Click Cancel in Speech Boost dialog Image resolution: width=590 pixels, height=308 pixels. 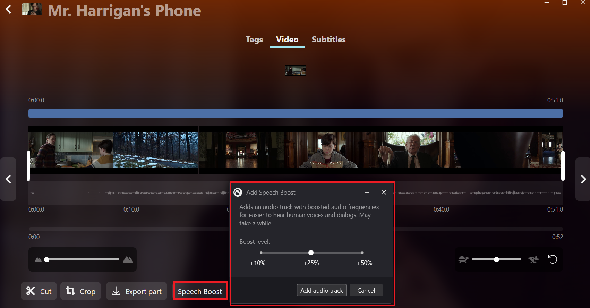pyautogui.click(x=366, y=290)
